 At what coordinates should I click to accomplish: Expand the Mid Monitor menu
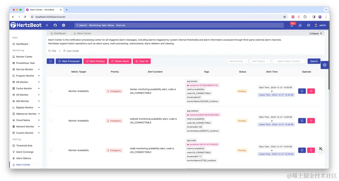click(x=26, y=101)
